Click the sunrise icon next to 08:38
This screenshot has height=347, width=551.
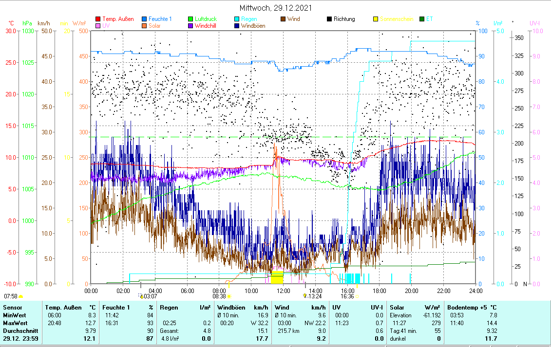tap(229, 296)
